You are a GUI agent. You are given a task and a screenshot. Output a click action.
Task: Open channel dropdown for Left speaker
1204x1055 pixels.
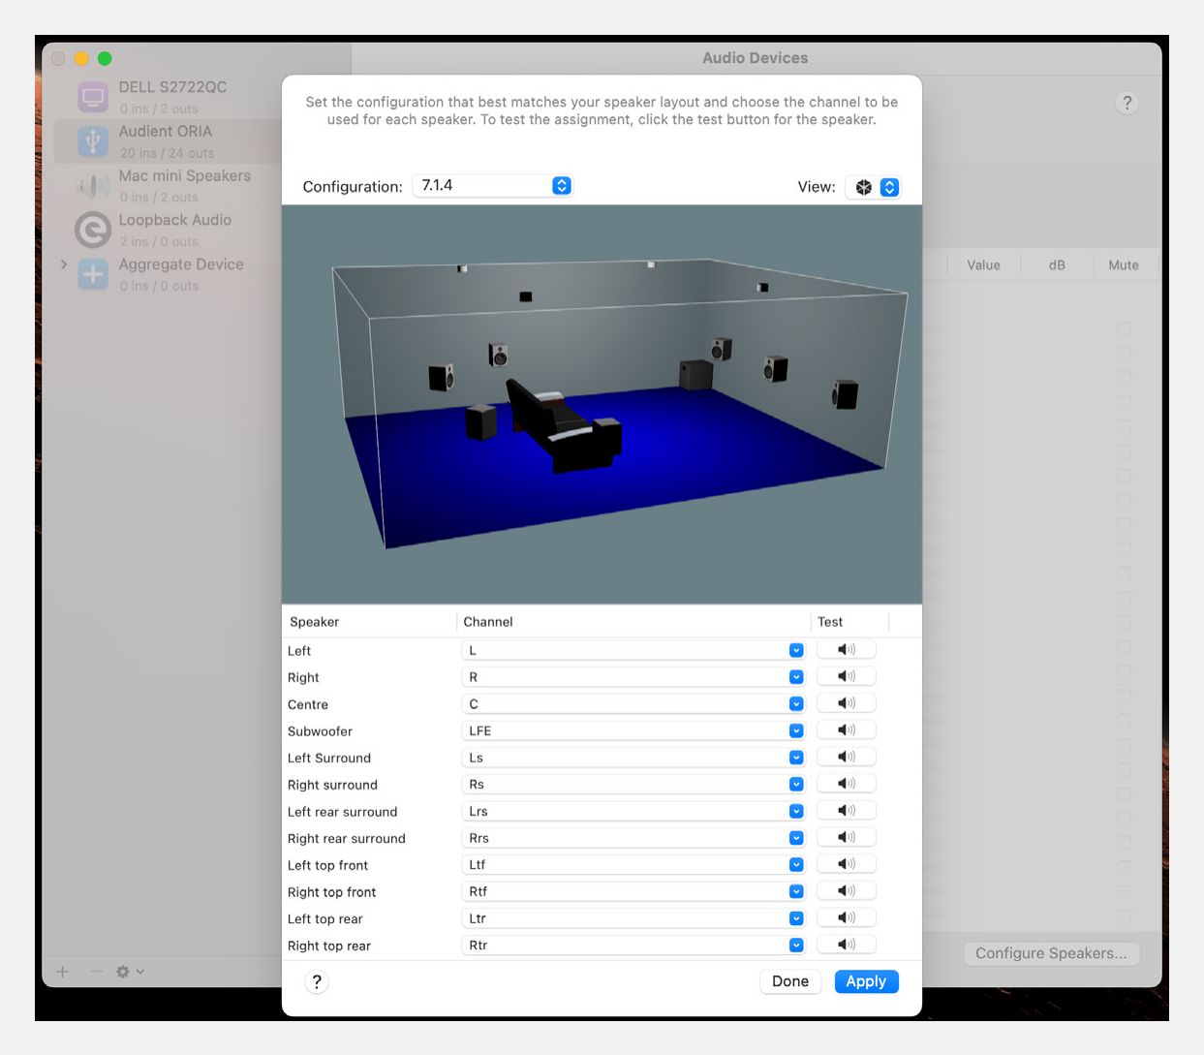[633, 650]
